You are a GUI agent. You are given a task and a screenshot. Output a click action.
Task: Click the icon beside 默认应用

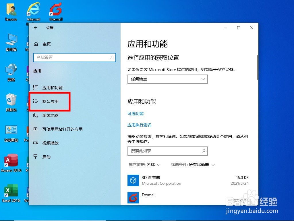point(35,101)
